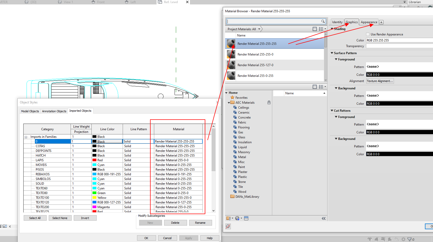Toggle the select-links icon on the status bar
Screen dimensions: 433x242
point(369,239)
